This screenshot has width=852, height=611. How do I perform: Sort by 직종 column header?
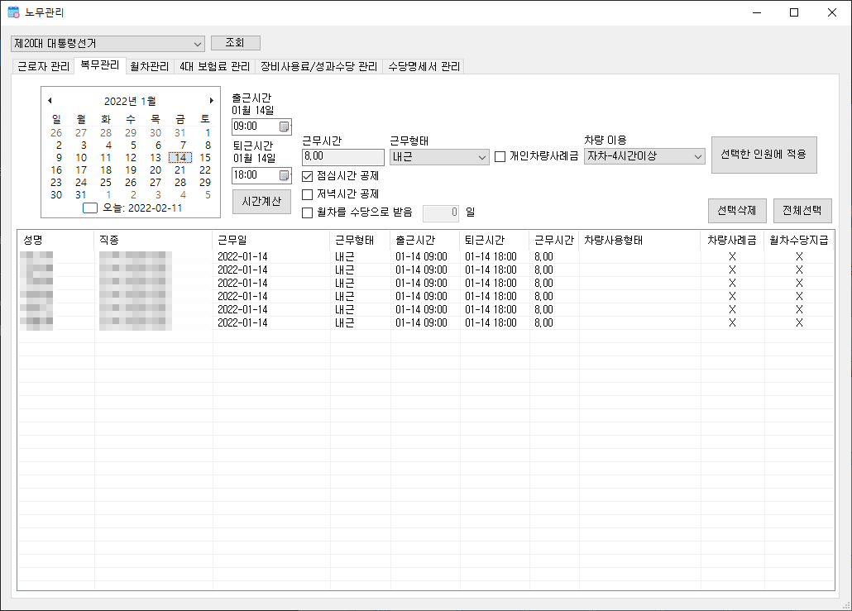coord(154,240)
